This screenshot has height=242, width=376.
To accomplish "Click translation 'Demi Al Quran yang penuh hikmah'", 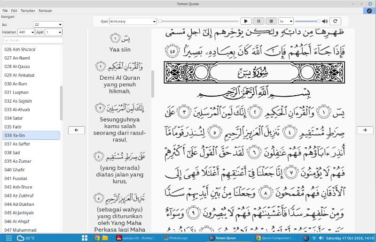I will click(120, 84).
